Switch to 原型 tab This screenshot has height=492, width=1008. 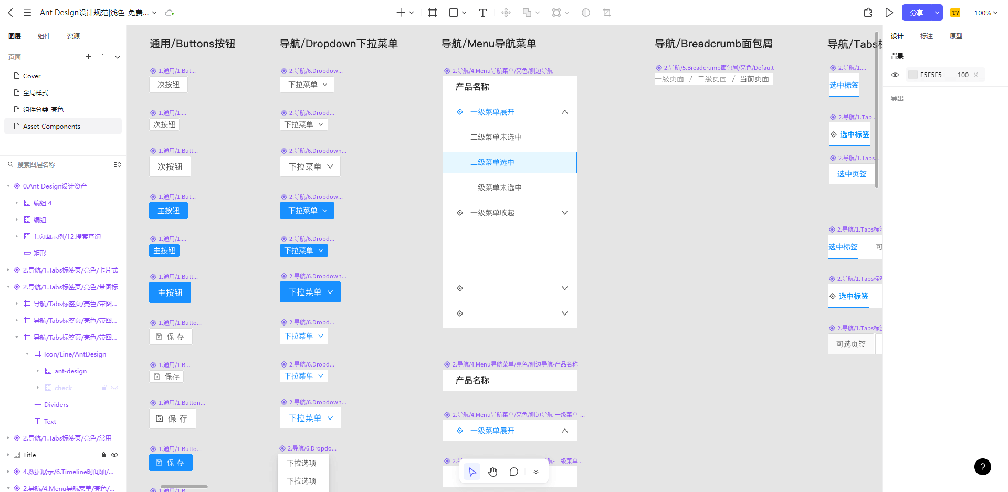(x=956, y=36)
